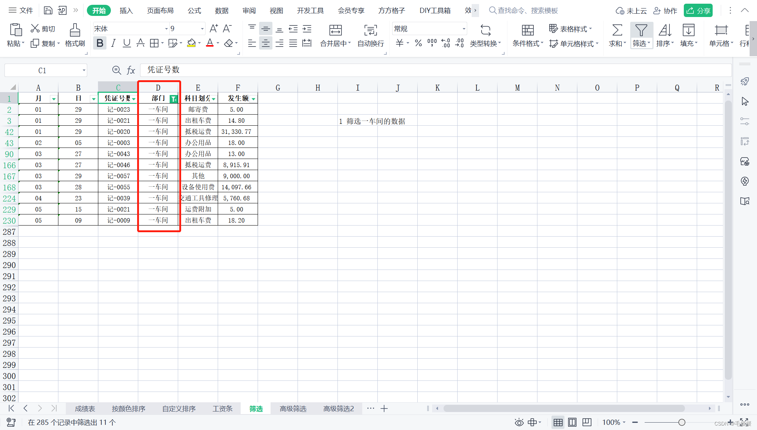Open the 公式 ribbon tab
This screenshot has height=430, width=757.
click(194, 10)
